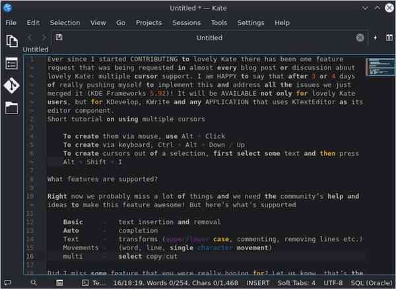Select the Untitled tab
This screenshot has width=396, height=289.
[x=209, y=38]
